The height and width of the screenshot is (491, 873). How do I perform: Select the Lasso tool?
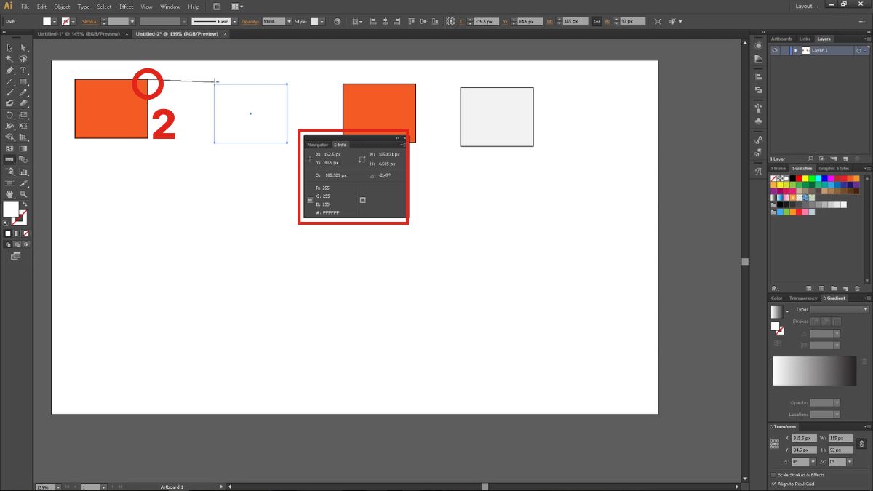click(23, 59)
